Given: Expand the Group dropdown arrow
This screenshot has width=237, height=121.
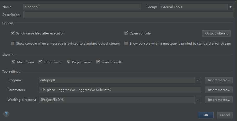Looking at the screenshot, I should 230,7.
